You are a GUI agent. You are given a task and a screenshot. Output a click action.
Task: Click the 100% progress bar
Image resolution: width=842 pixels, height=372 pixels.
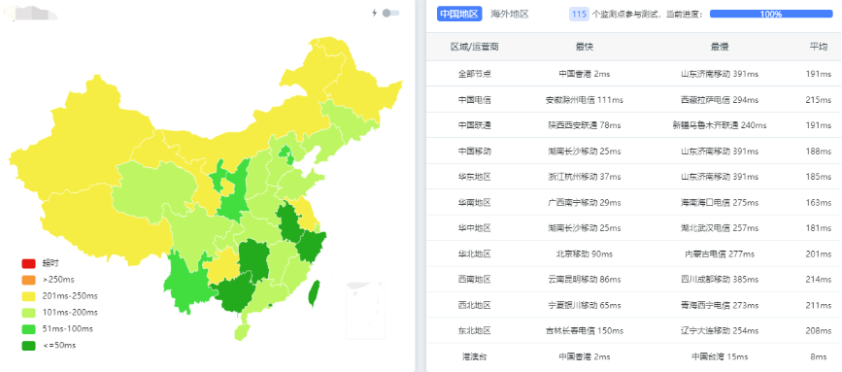[771, 15]
